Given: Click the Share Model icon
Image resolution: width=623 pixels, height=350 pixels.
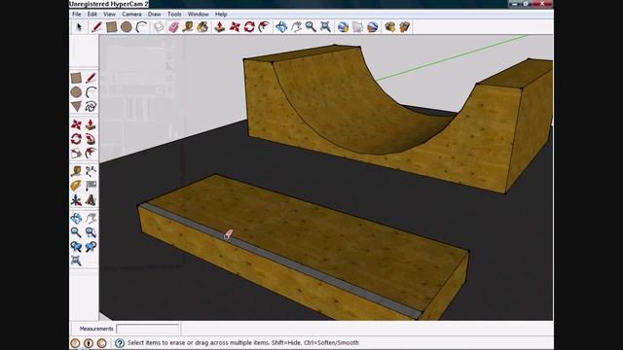Looking at the screenshot, I should click(x=405, y=27).
